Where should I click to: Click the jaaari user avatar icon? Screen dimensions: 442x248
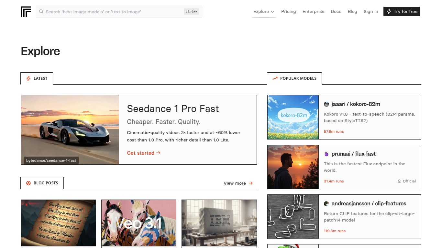[x=326, y=104]
